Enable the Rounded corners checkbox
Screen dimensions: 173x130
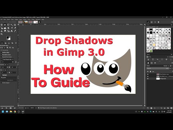(x=1, y=55)
